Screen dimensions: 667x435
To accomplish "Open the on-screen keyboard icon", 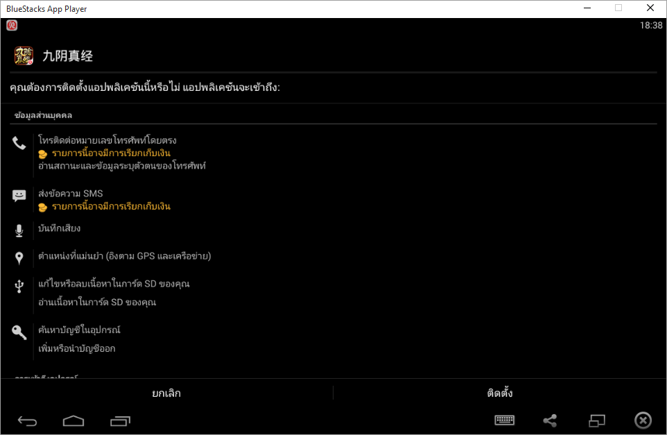I will point(505,420).
